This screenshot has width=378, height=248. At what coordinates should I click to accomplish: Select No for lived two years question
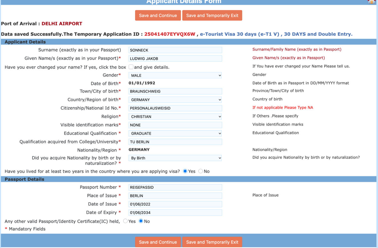201,171
